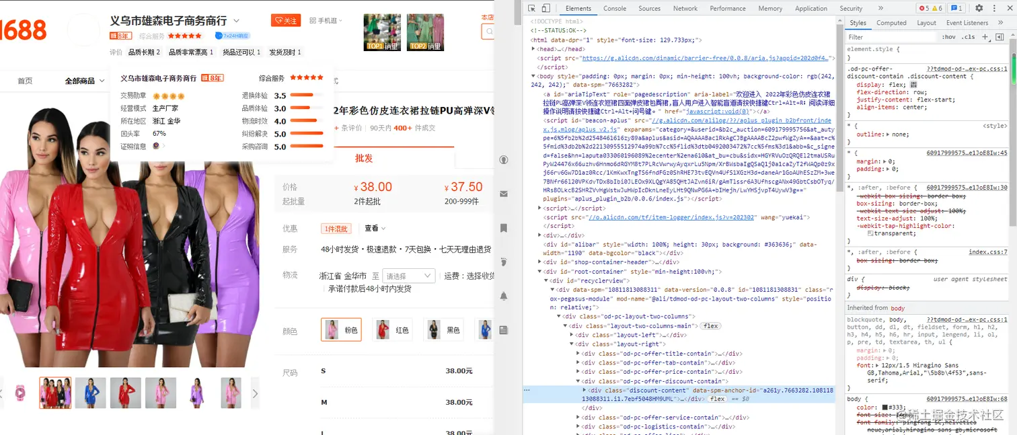Click the credentials icon next to 证照信息
Image resolution: width=1017 pixels, height=435 pixels.
pos(157,146)
